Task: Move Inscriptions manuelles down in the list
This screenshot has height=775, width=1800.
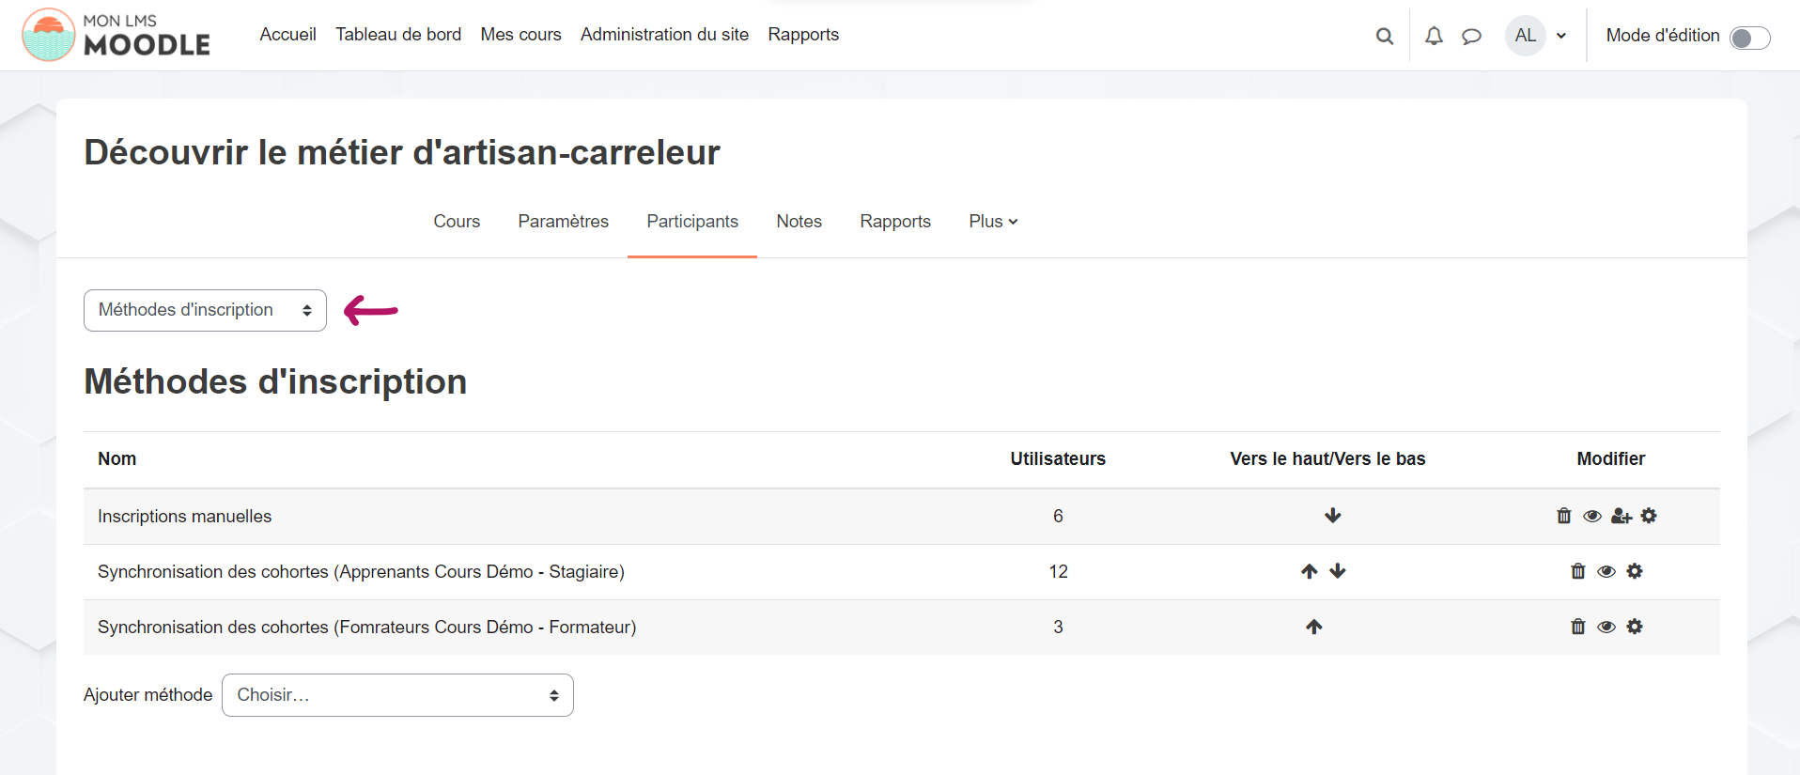Action: [x=1332, y=516]
